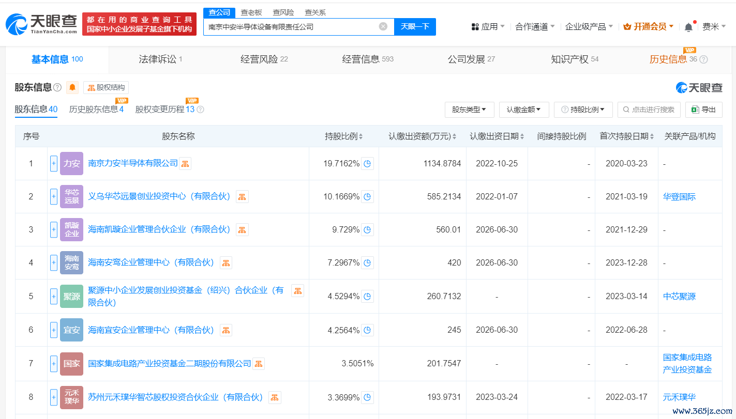Switch to the 法律诉讼 tab
Viewport: 736px width, 419px height.
point(160,59)
